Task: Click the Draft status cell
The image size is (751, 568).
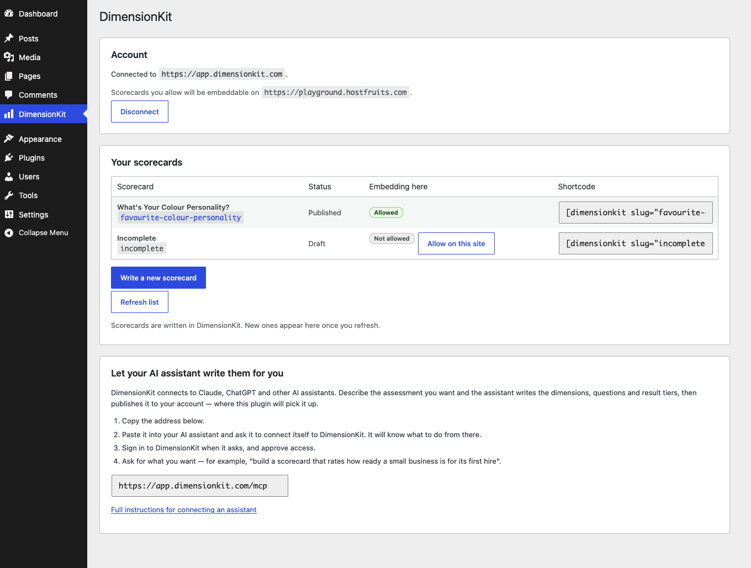Action: (x=317, y=243)
